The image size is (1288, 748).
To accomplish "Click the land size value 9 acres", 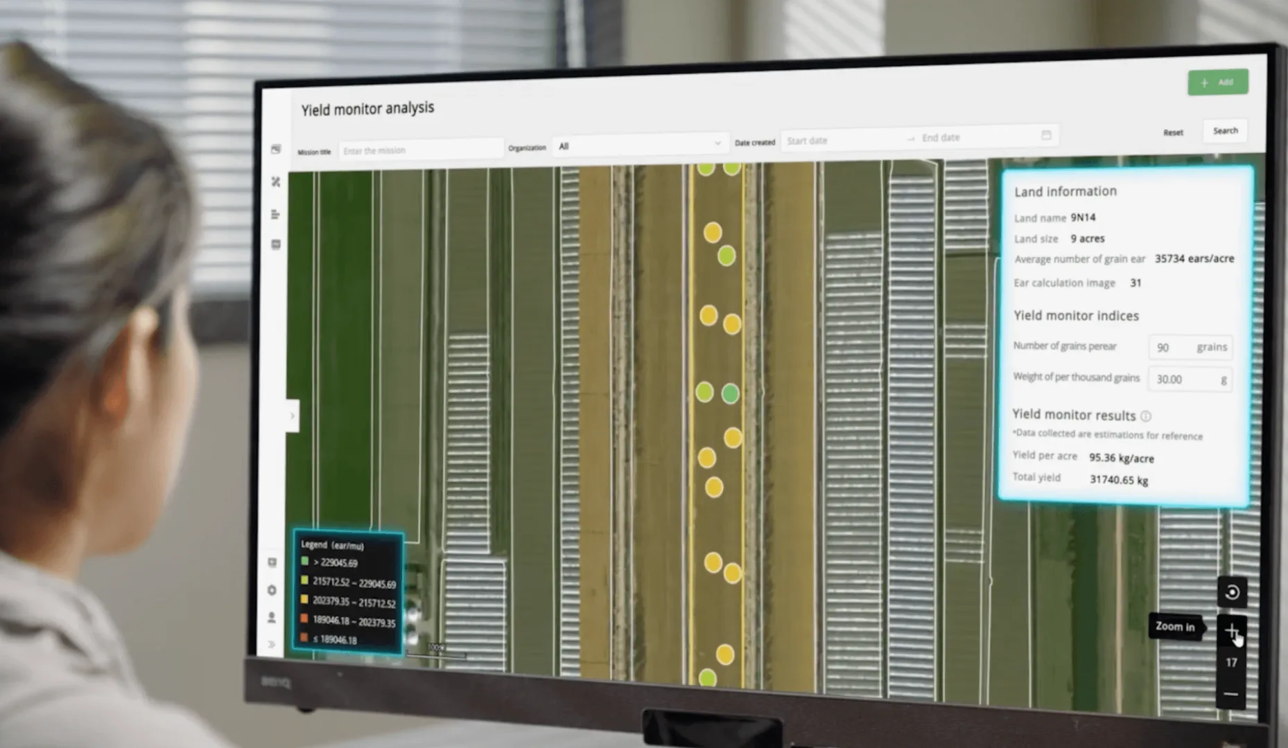I will pos(1088,238).
